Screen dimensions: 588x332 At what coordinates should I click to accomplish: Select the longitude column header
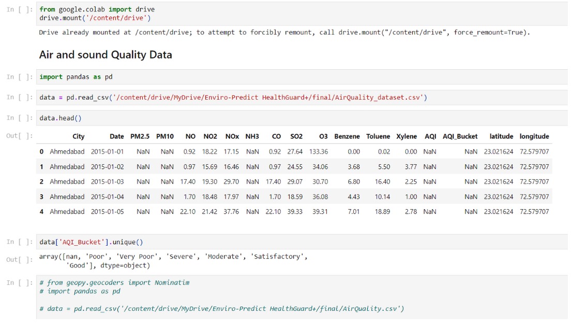pyautogui.click(x=534, y=136)
